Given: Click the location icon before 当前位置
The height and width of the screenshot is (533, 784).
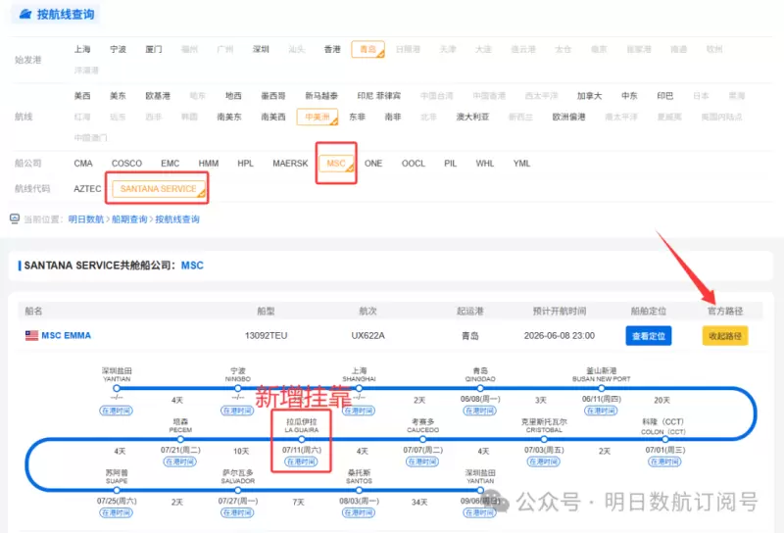Looking at the screenshot, I should point(15,218).
